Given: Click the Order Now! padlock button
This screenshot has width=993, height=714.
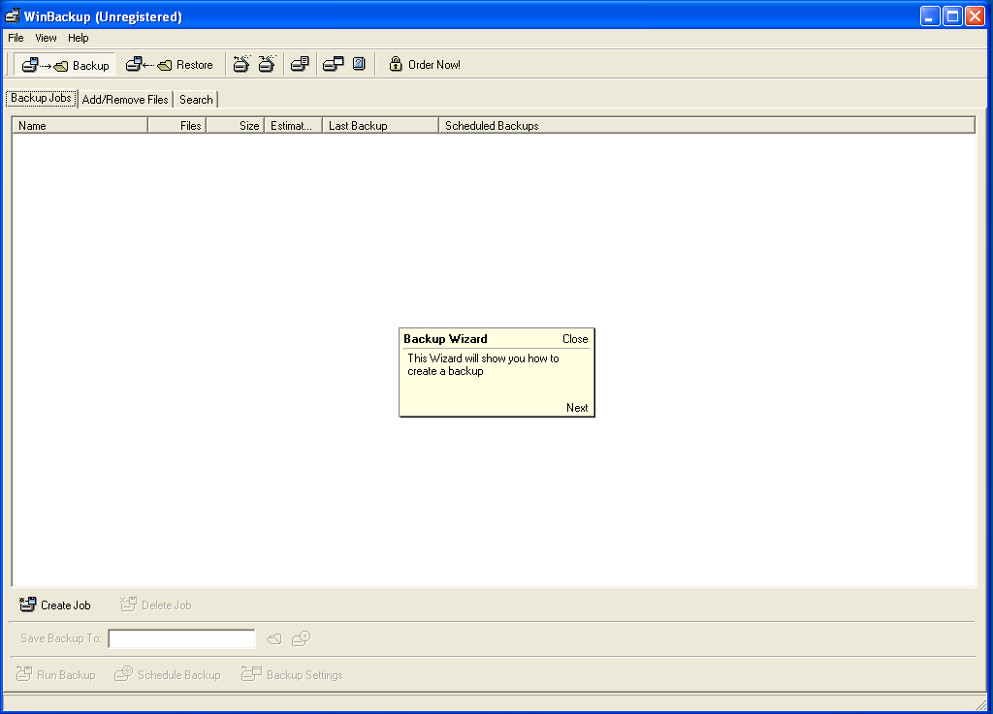Looking at the screenshot, I should 425,65.
